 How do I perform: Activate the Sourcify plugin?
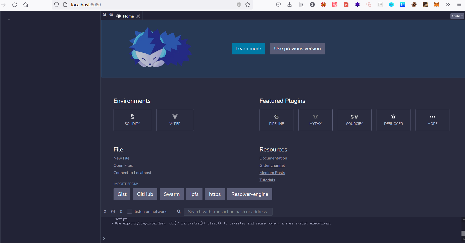pos(354,120)
